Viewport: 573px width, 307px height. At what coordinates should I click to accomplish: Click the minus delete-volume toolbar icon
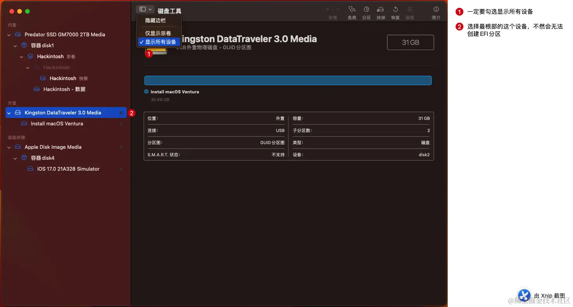[x=338, y=9]
